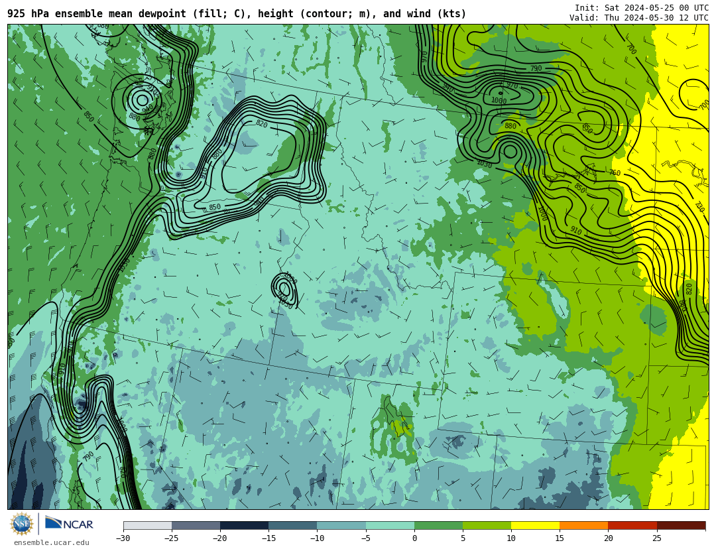Screen dimensions: 716x551
Task: Click the '-10' colorbar tick label
Action: tap(317, 538)
